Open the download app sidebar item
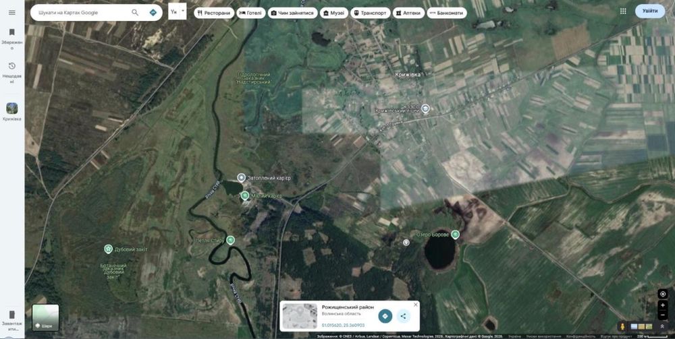The width and height of the screenshot is (675, 339). (x=12, y=321)
